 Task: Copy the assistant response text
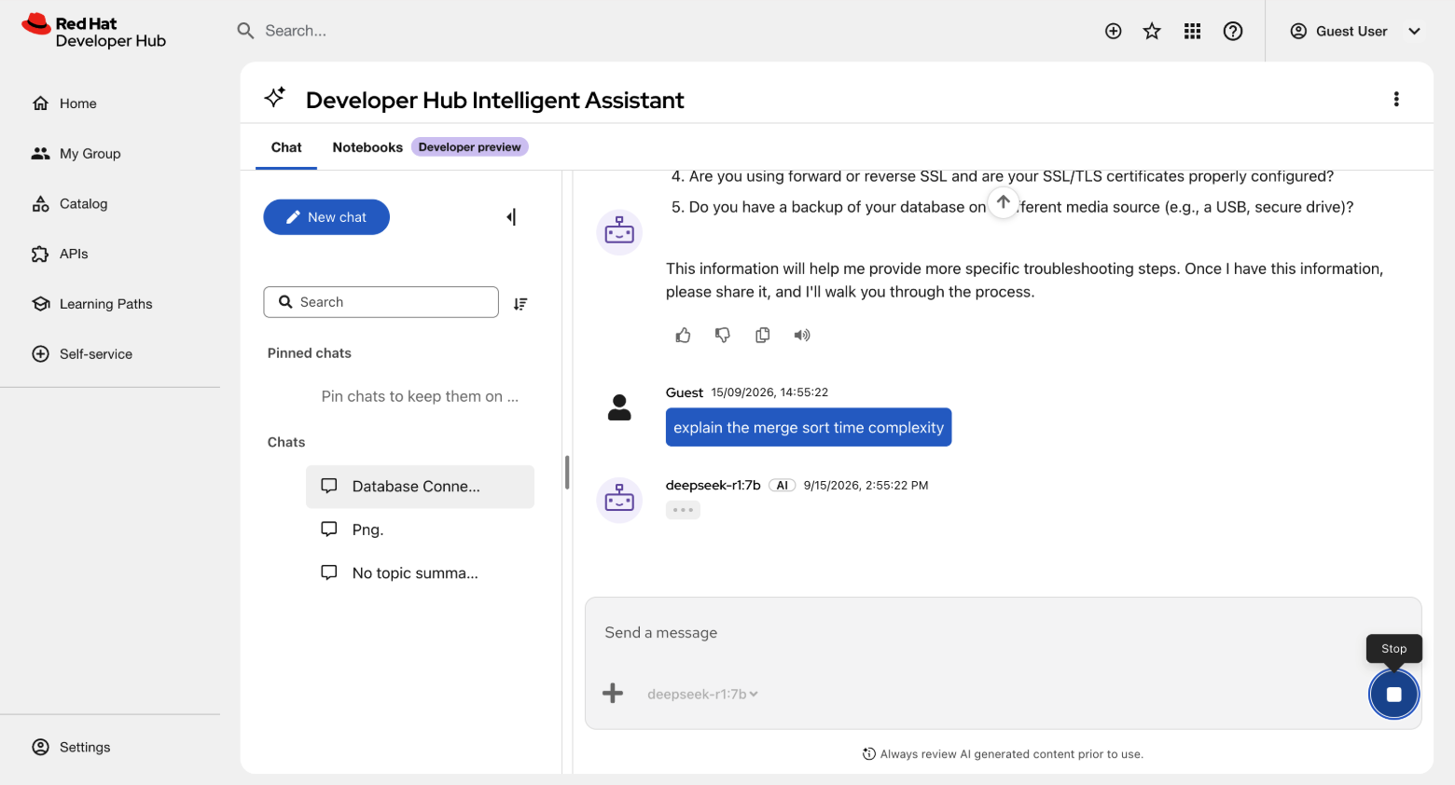[x=763, y=335]
